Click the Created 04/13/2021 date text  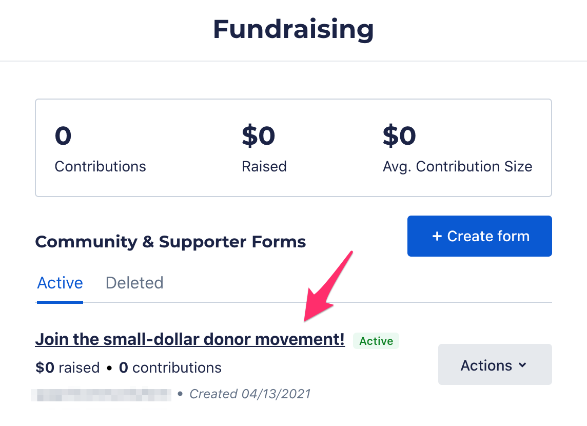point(250,394)
